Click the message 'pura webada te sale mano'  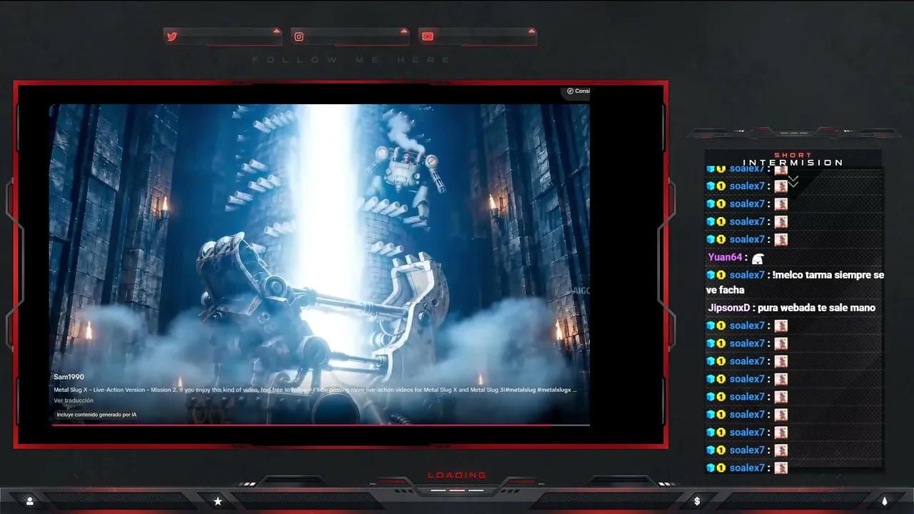point(817,308)
